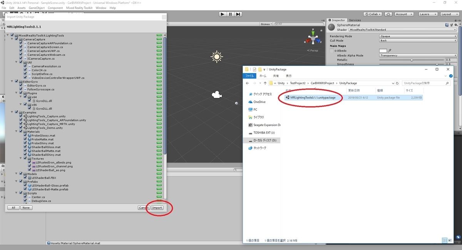Screen dimensions: 462x250
Task: Collapse the Plugins folder
Action: (17, 93)
